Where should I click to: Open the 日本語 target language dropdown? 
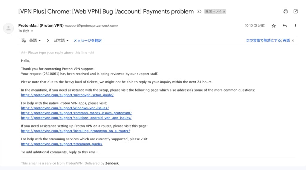pyautogui.click(x=61, y=40)
